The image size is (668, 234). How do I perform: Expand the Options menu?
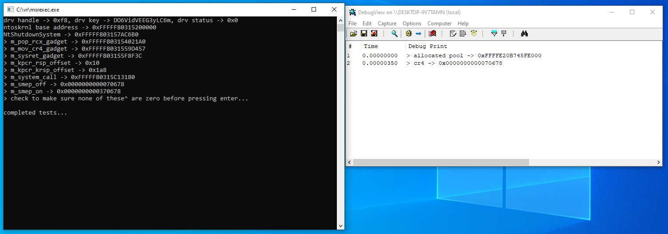(x=412, y=24)
